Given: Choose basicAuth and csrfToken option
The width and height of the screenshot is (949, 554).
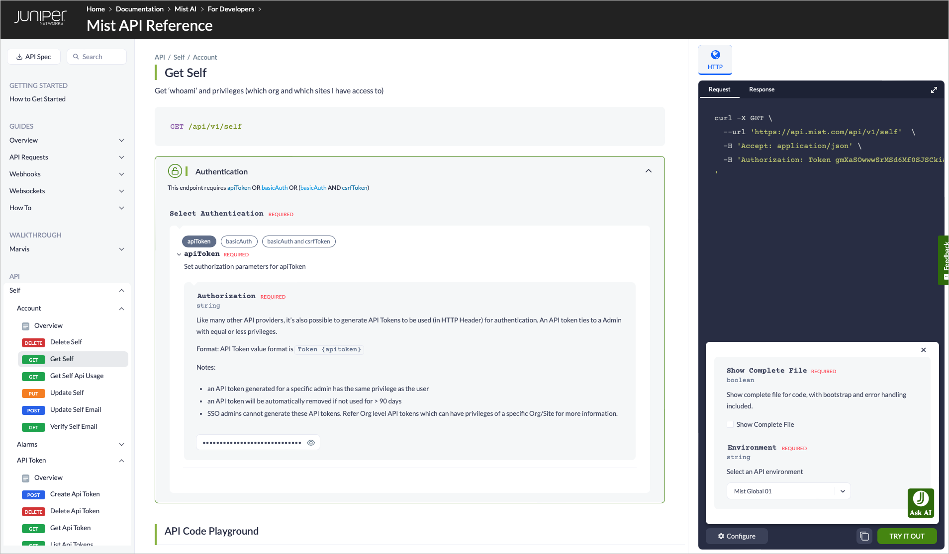Looking at the screenshot, I should (298, 241).
